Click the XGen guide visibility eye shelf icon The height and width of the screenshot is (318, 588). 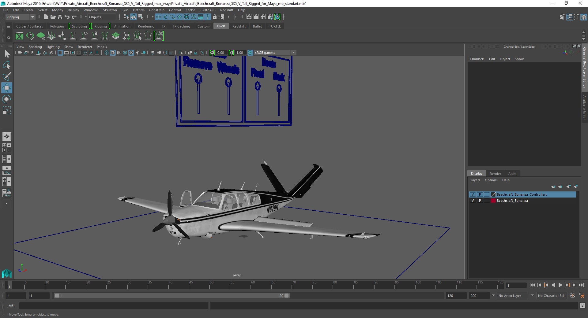point(84,36)
